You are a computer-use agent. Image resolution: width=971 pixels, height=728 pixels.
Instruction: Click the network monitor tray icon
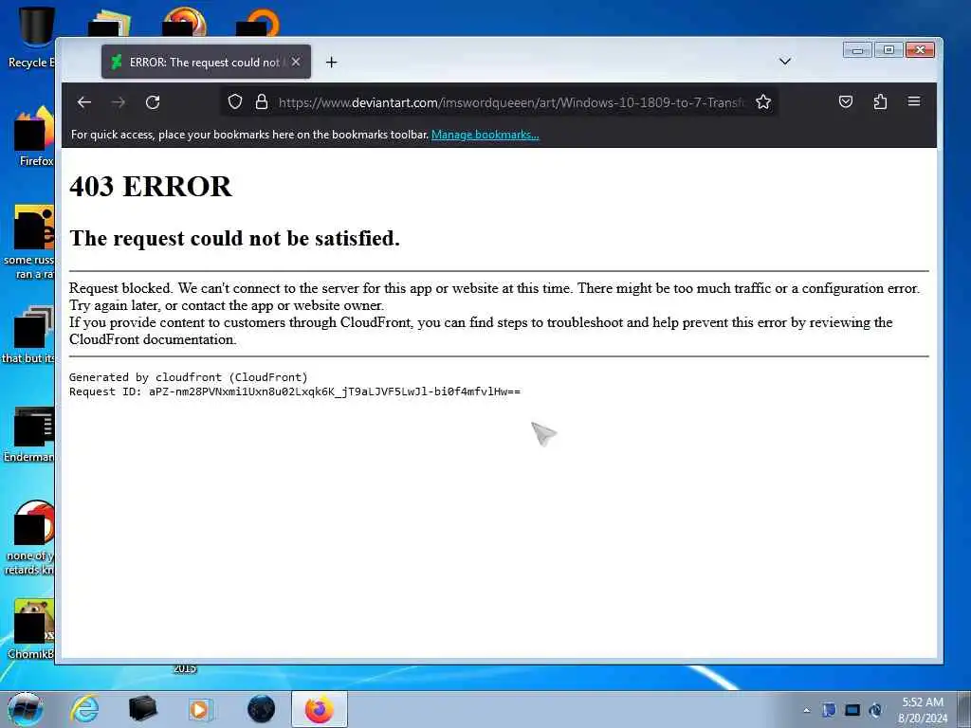[852, 710]
